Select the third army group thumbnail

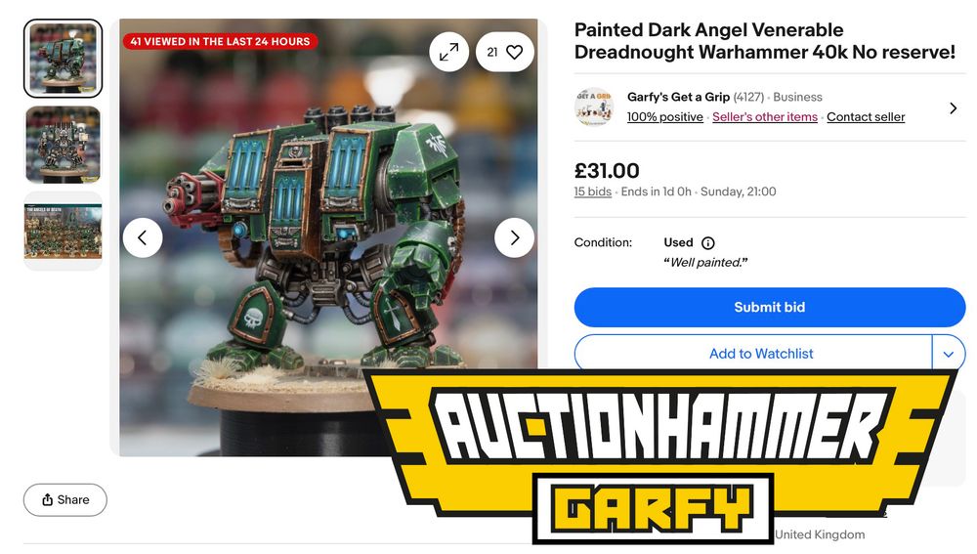63,232
